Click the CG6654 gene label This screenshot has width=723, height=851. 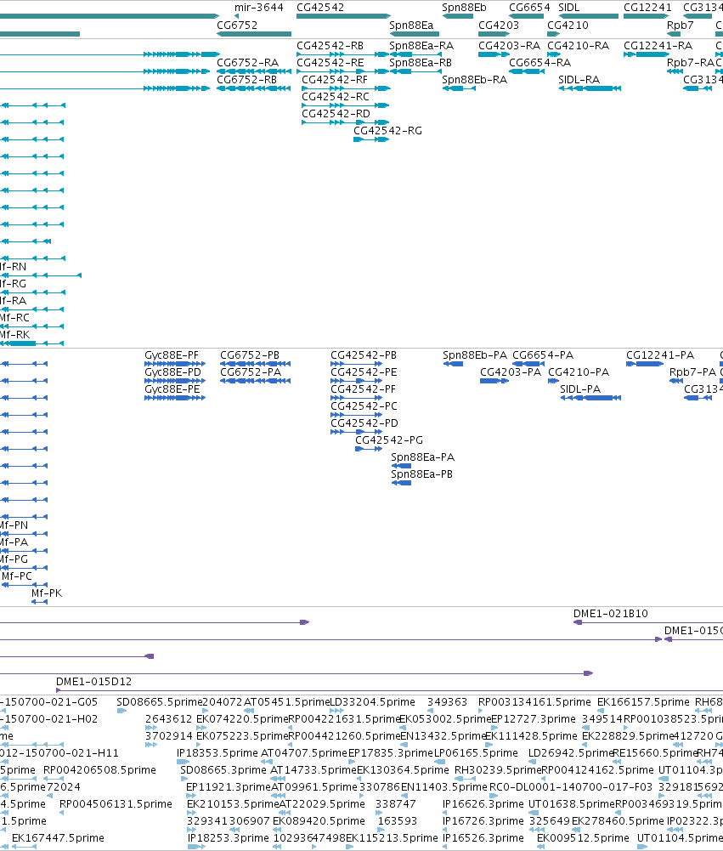pos(529,8)
